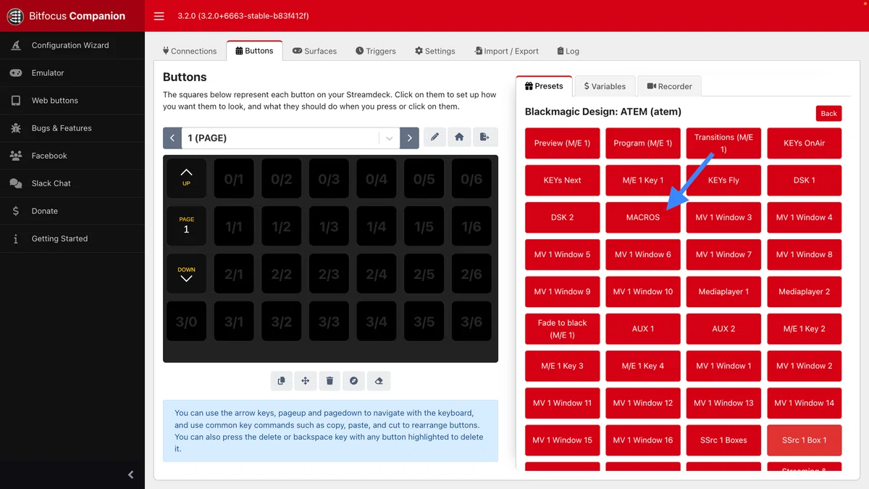Select grid button 0/1
The height and width of the screenshot is (489, 869).
[234, 177]
